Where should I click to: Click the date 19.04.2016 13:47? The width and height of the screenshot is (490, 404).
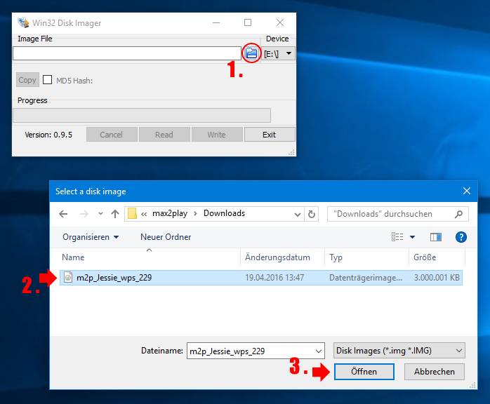point(274,278)
